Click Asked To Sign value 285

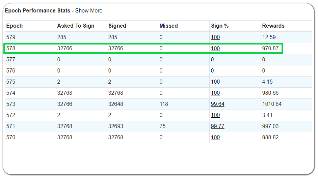click(x=62, y=37)
